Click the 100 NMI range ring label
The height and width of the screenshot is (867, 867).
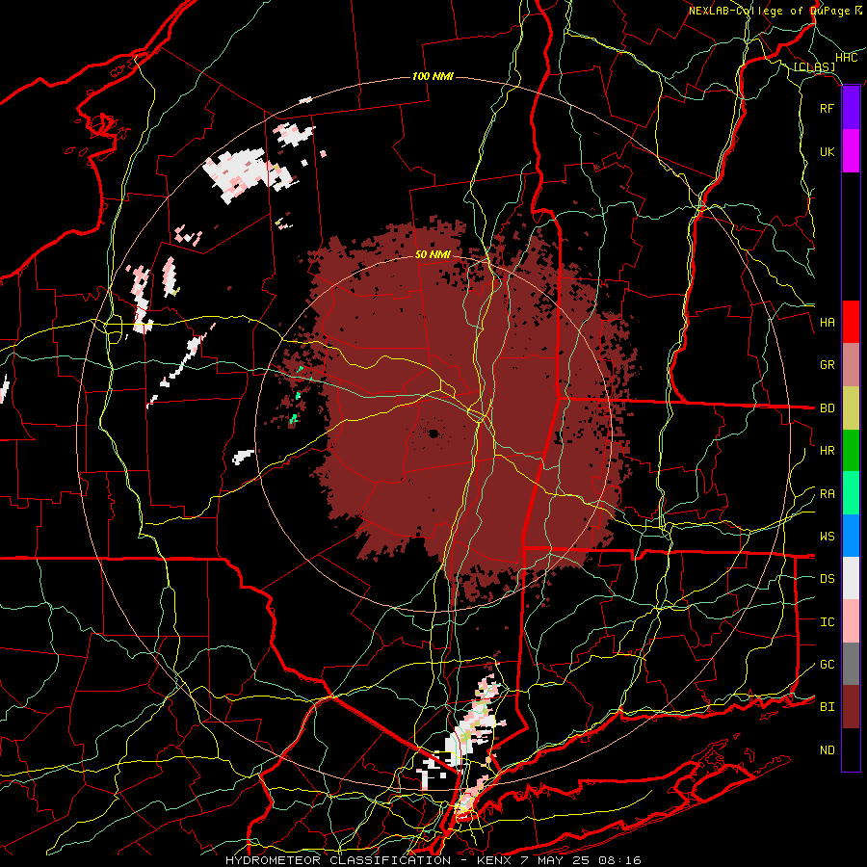pos(433,76)
